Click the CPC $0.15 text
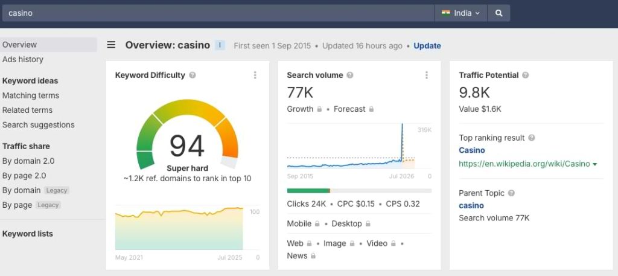The image size is (618, 276). tap(355, 204)
